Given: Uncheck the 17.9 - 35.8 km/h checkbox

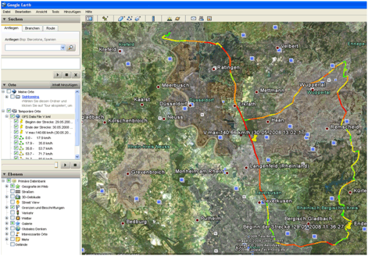Looking at the screenshot, I should 16,143.
